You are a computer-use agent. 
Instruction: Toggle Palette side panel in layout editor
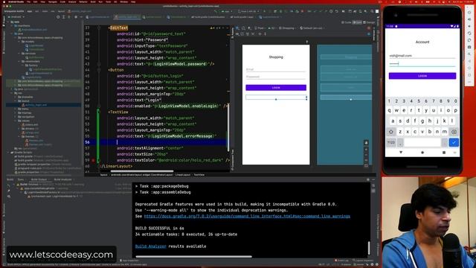[233, 32]
